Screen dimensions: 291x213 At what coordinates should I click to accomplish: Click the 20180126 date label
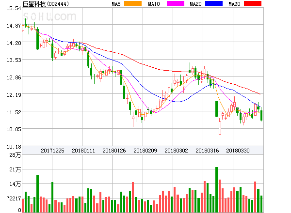114,151
